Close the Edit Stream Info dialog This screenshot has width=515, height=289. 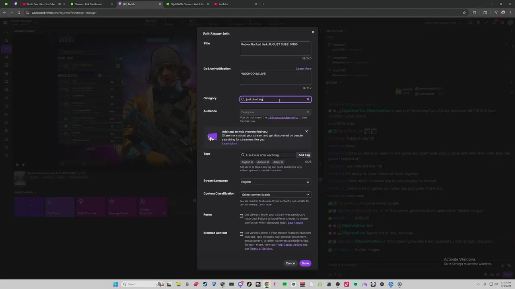(313, 32)
